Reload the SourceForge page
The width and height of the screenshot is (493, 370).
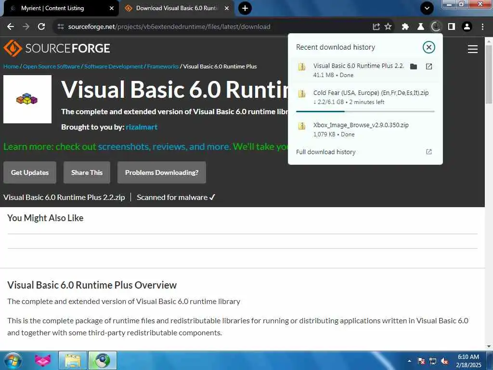pos(41,27)
